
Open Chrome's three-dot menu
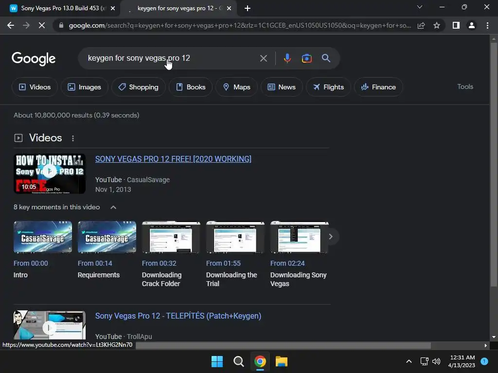pos(487,25)
